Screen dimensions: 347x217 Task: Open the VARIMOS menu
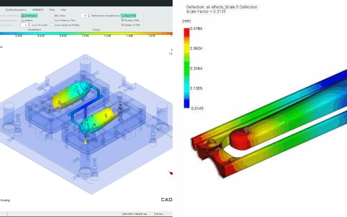38,10
